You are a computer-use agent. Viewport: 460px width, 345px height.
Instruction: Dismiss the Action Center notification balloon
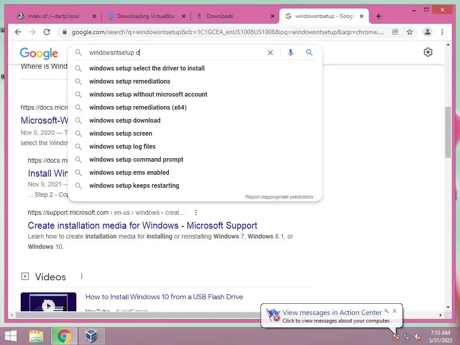coord(394,311)
